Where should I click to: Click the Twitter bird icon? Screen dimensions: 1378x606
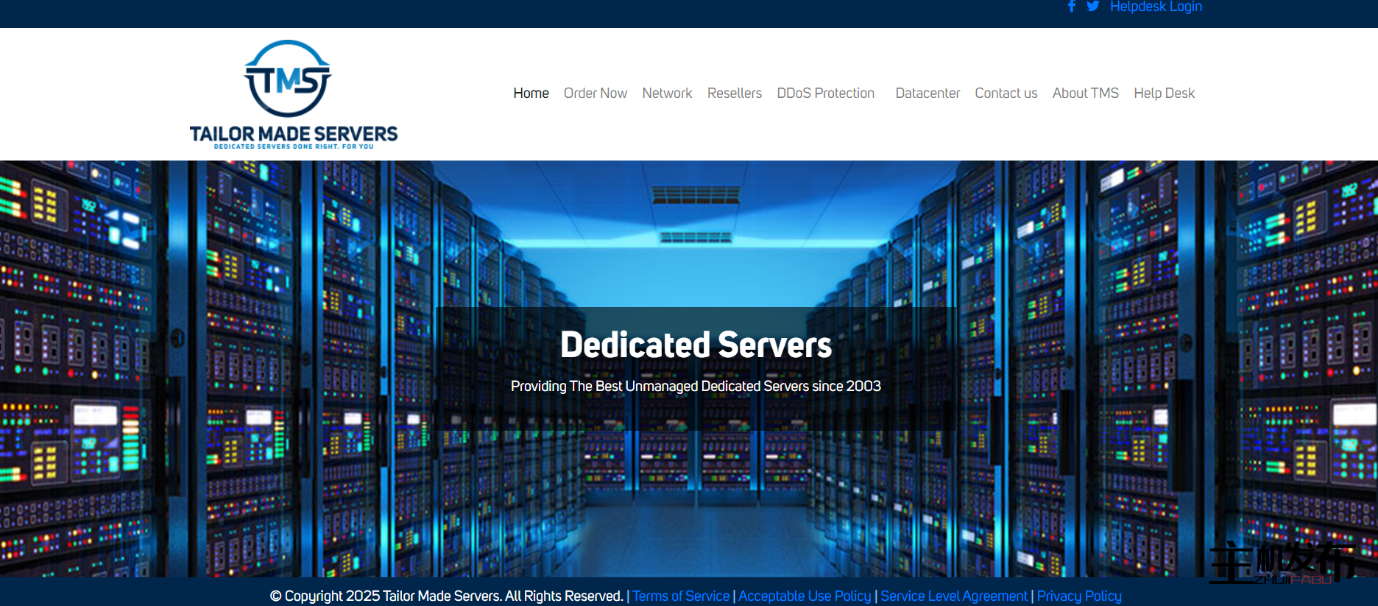pyautogui.click(x=1093, y=7)
